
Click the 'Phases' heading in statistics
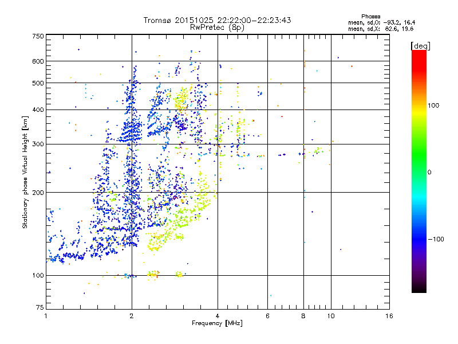pos(370,17)
